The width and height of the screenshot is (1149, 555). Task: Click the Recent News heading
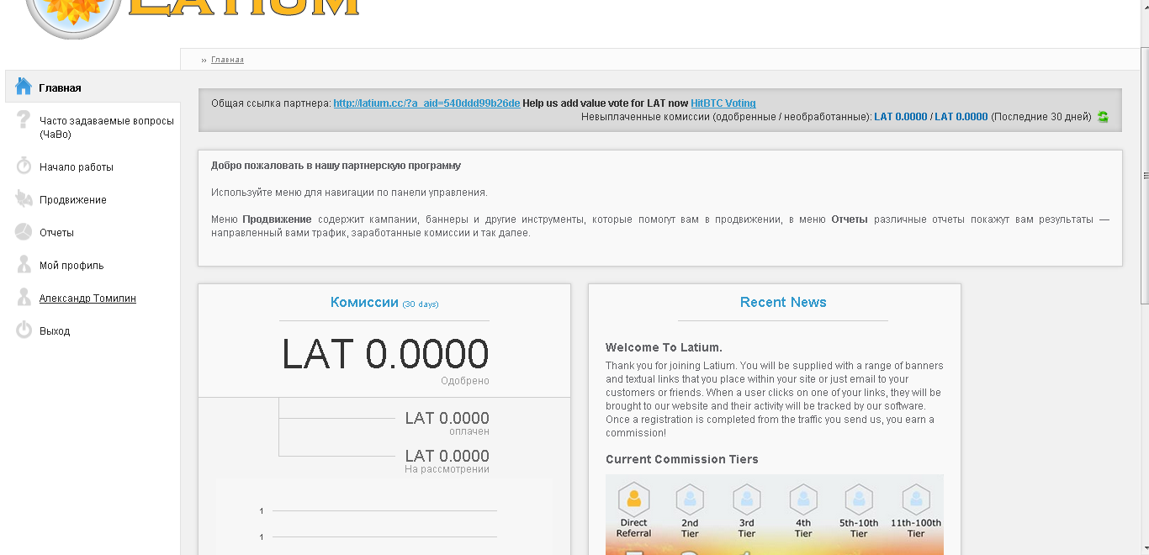click(783, 303)
